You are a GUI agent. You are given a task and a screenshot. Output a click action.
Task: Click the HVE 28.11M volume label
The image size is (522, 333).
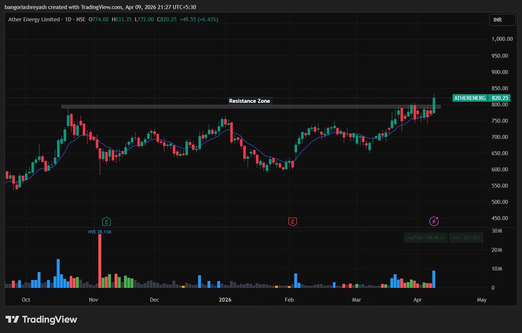coord(100,232)
